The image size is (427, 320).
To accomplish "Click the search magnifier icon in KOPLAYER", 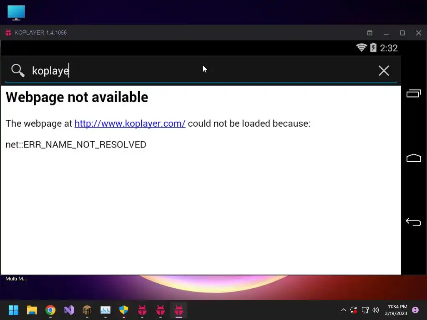I will pyautogui.click(x=18, y=70).
